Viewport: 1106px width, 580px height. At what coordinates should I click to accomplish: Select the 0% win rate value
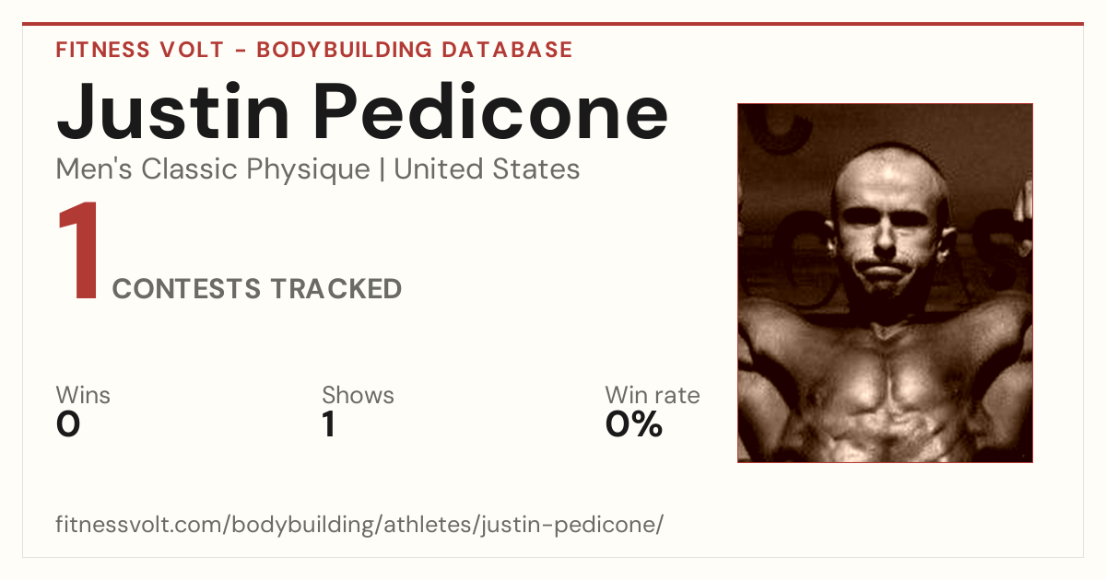point(634,424)
